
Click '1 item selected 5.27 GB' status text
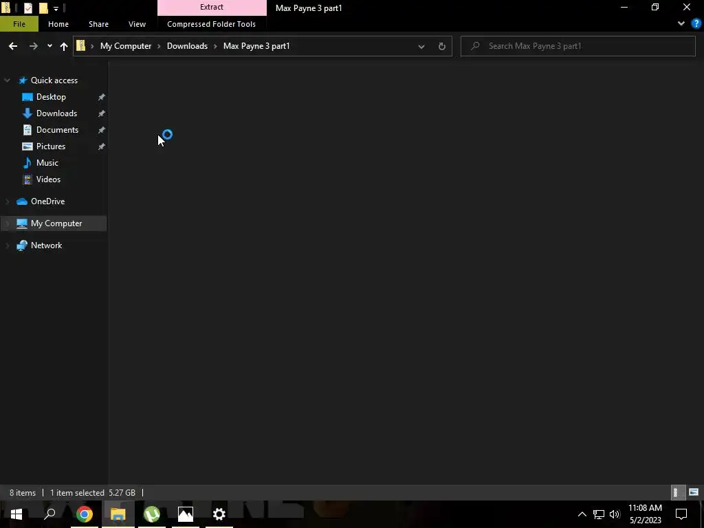(x=93, y=492)
